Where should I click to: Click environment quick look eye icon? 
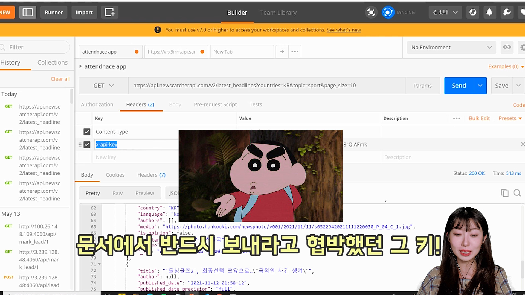(507, 47)
